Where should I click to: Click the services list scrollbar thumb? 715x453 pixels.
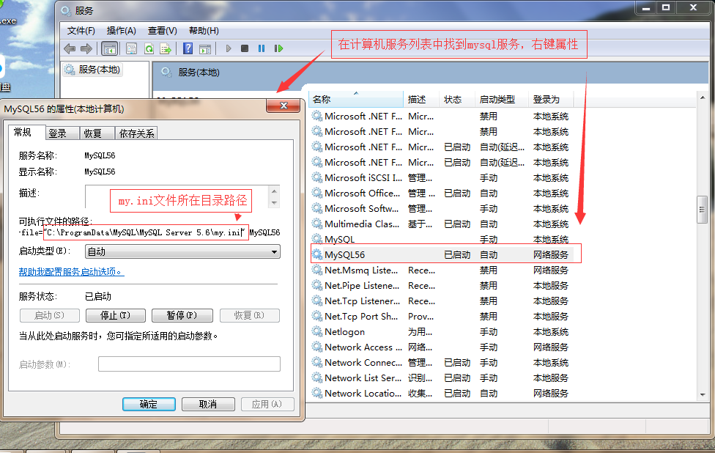pos(703,210)
